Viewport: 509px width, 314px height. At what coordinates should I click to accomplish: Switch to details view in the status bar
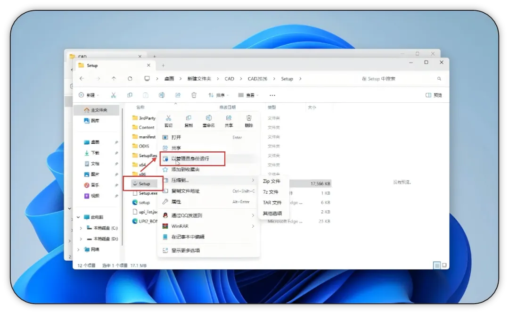437,265
